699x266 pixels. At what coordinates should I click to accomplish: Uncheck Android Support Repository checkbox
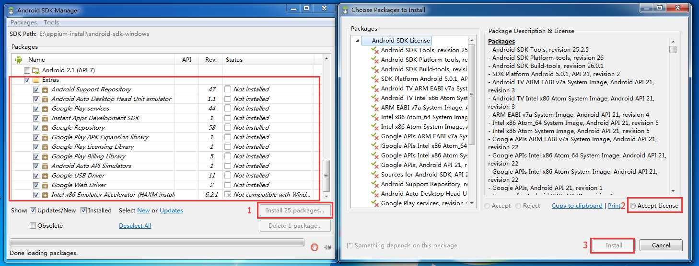pyautogui.click(x=36, y=89)
